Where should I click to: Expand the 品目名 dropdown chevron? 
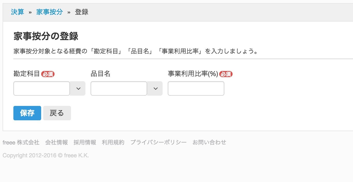coord(155,88)
